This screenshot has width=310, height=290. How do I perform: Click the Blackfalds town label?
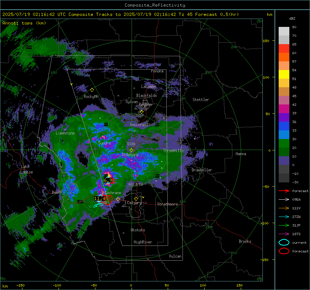146,96
